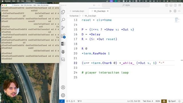Open the Edit menu
The height and width of the screenshot is (103, 183).
coord(18,1)
